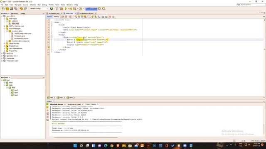Click the Last Edit icon in the editor toolbar
Viewport: 266px width, 149px height.
62,17
